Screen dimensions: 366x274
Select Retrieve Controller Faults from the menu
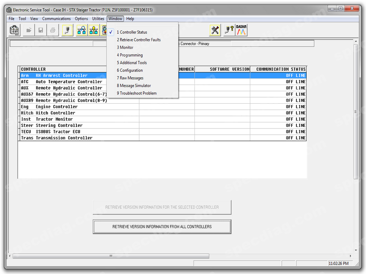pyautogui.click(x=140, y=40)
